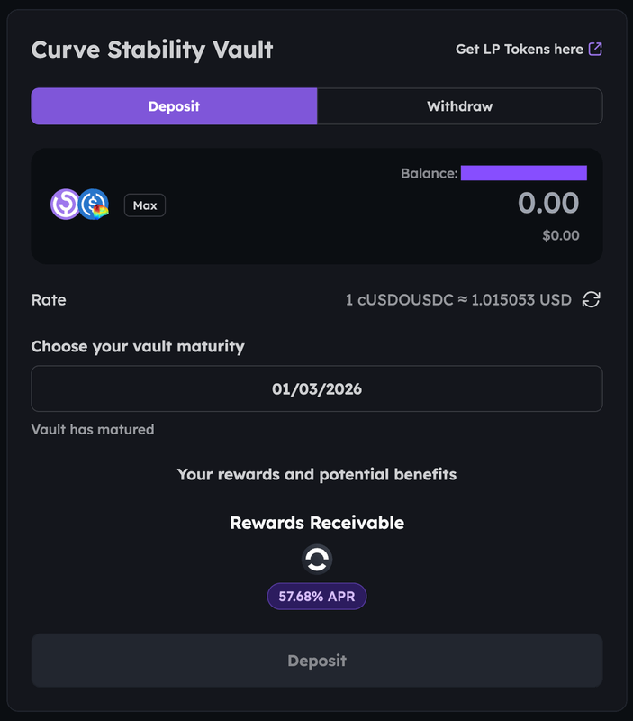Switch to the Withdraw tab
Image resolution: width=633 pixels, height=721 pixels.
click(x=460, y=106)
